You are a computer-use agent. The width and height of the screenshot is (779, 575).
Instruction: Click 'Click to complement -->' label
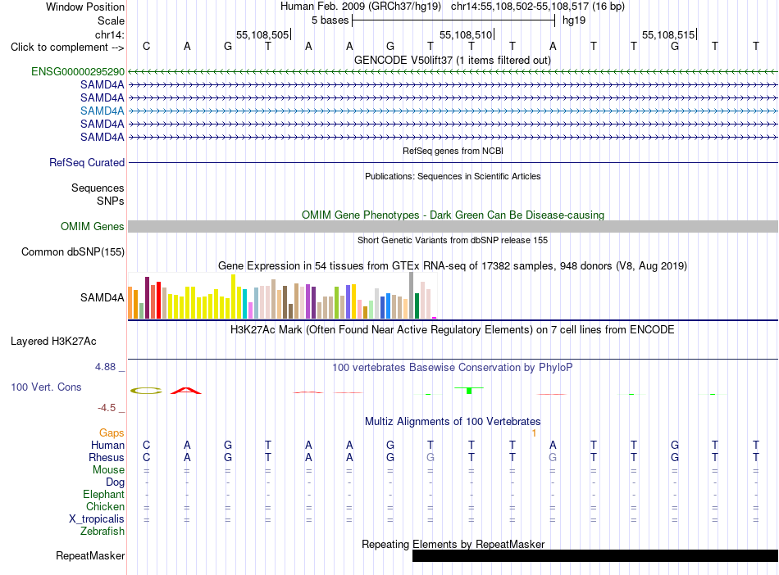pyautogui.click(x=67, y=48)
